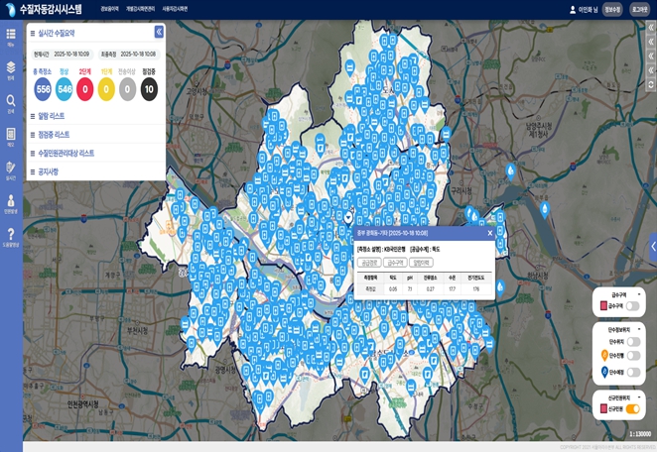Click the blue 정상 count circle 546

[x=64, y=89]
